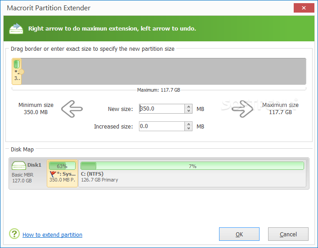Click the green help question mark icon
Image resolution: width=318 pixels, height=248 pixels.
(x=14, y=234)
